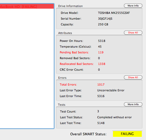
Task: Click the Reallocated Bad Sectors label
Action: point(77,64)
